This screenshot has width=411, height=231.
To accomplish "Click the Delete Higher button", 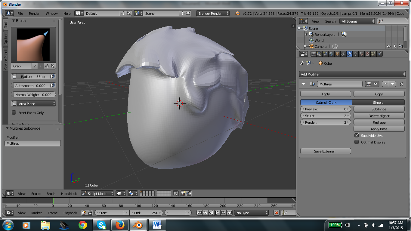I will [x=379, y=116].
